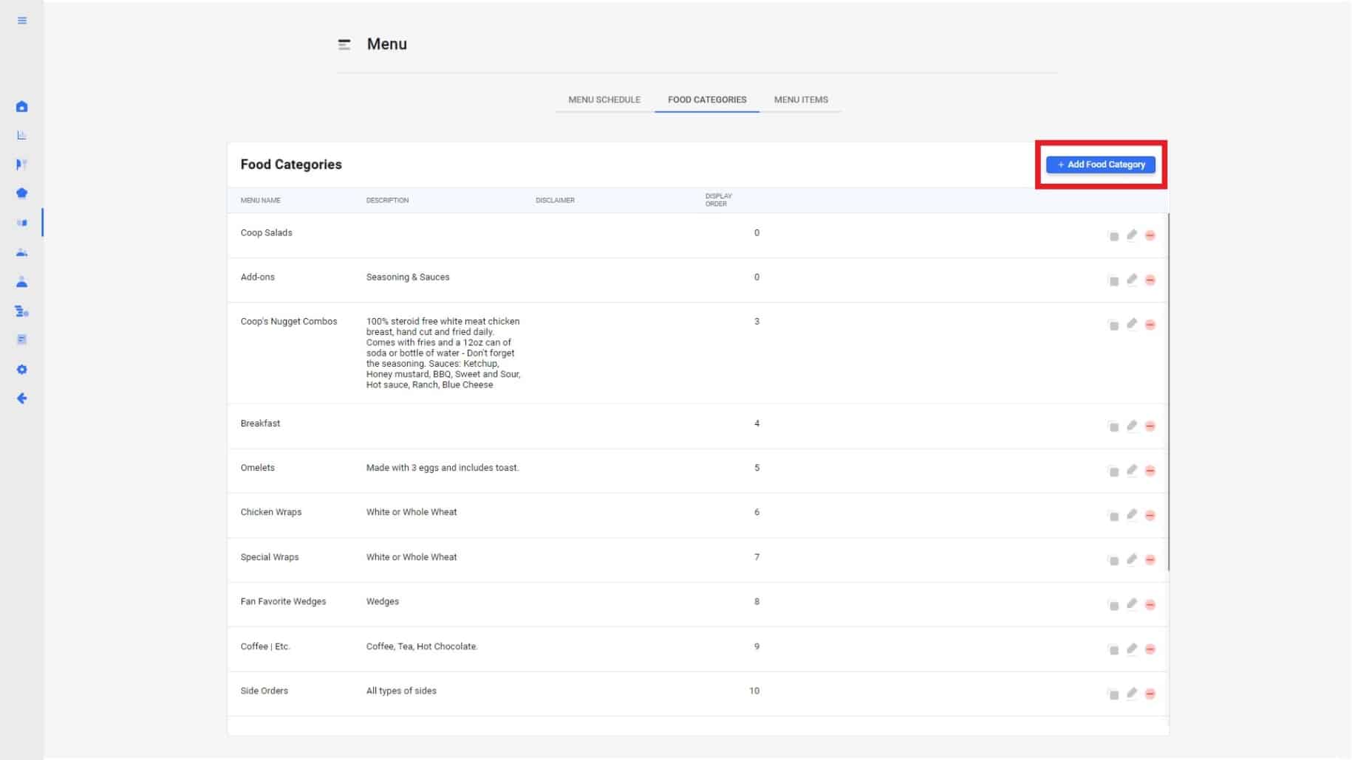Image resolution: width=1352 pixels, height=760 pixels.
Task: Select the Coop Salads row name
Action: 267,233
